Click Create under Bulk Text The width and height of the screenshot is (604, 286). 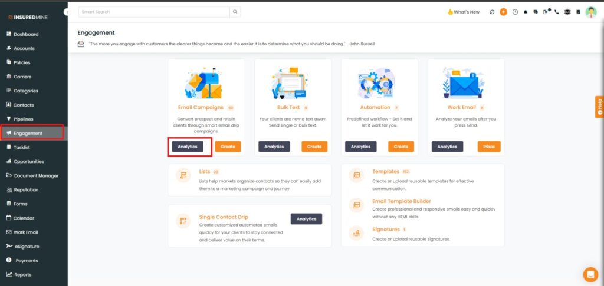point(314,147)
